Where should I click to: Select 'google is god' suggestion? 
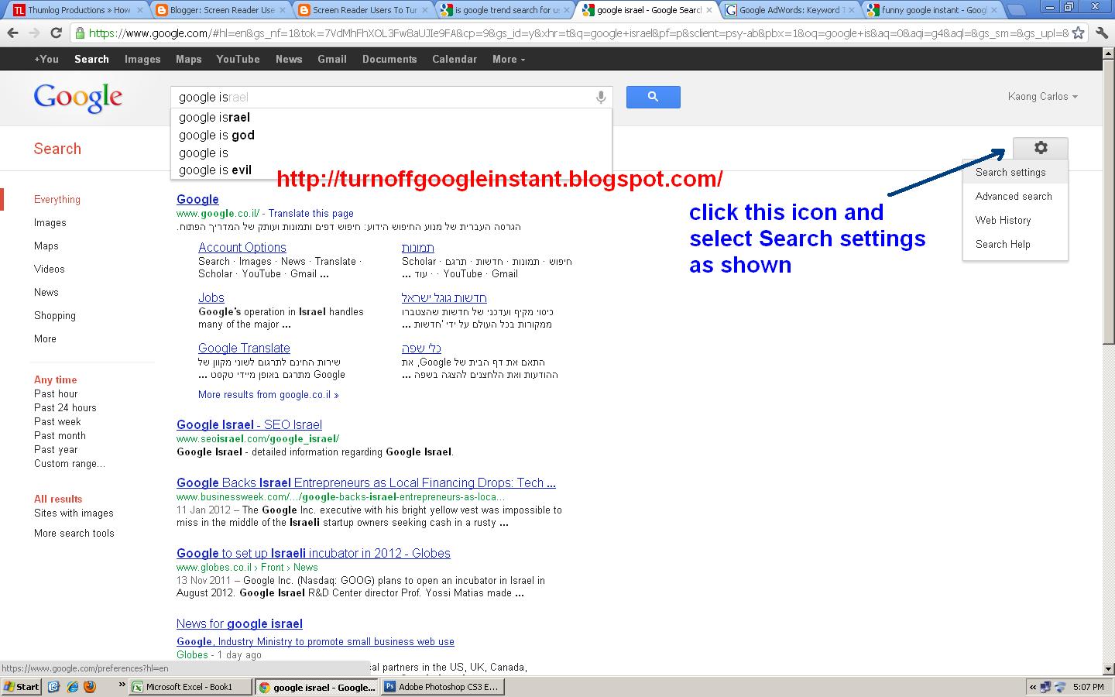click(391, 136)
